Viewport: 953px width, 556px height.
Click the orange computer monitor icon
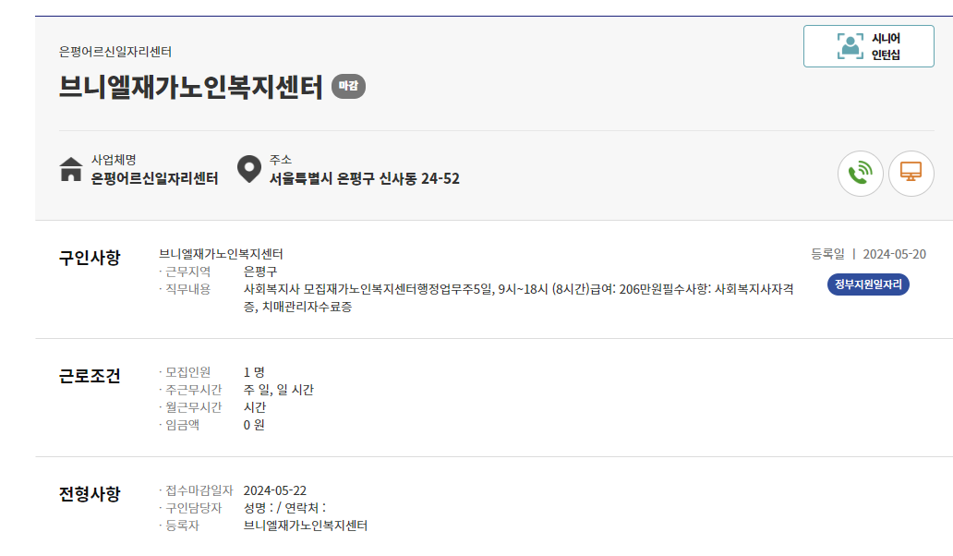[x=911, y=174]
